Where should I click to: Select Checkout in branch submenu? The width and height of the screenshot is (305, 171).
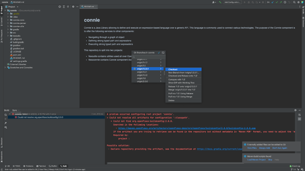pyautogui.click(x=183, y=69)
